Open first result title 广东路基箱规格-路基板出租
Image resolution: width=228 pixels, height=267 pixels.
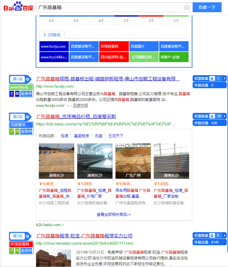pos(108,79)
